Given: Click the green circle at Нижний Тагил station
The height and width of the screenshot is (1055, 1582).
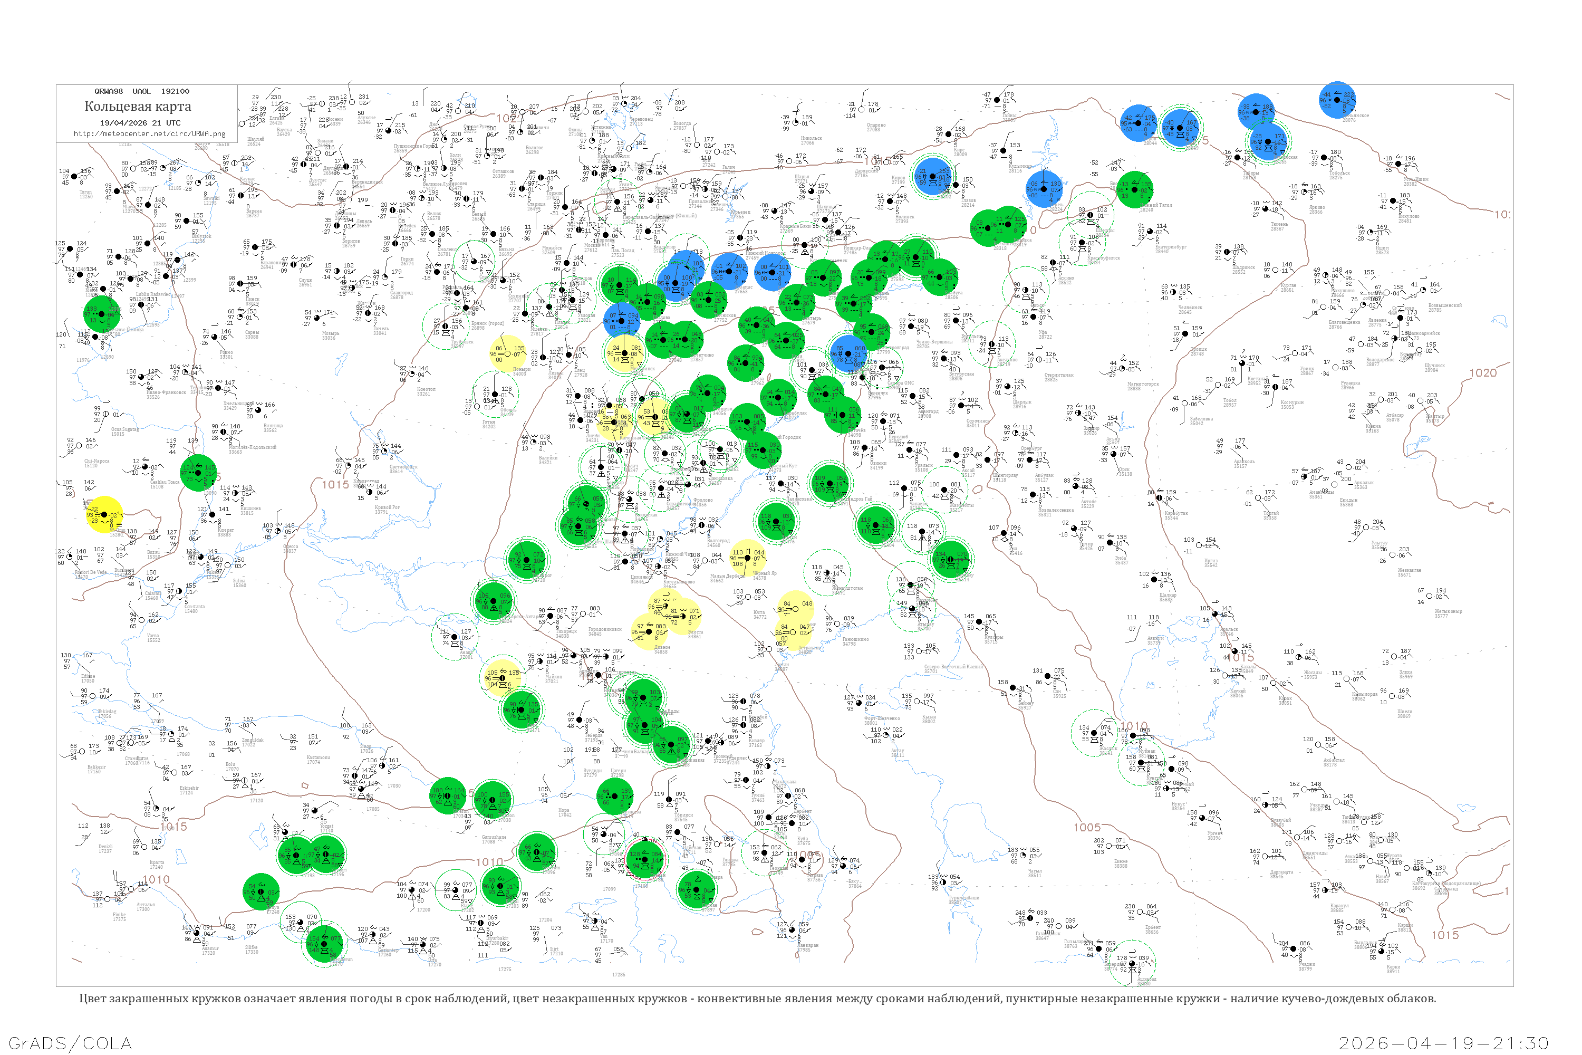Looking at the screenshot, I should coord(1135,189).
